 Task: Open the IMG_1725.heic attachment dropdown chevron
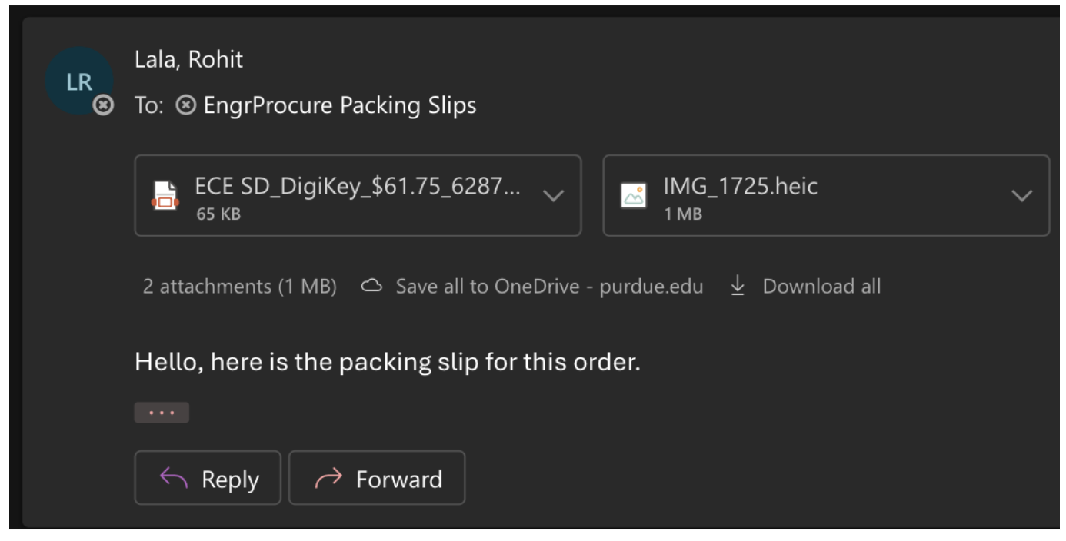tap(1021, 196)
